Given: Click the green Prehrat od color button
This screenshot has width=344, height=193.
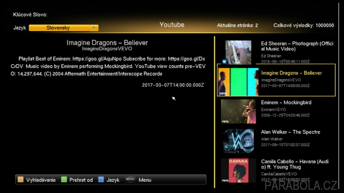Looking at the screenshot, I should 64,180.
